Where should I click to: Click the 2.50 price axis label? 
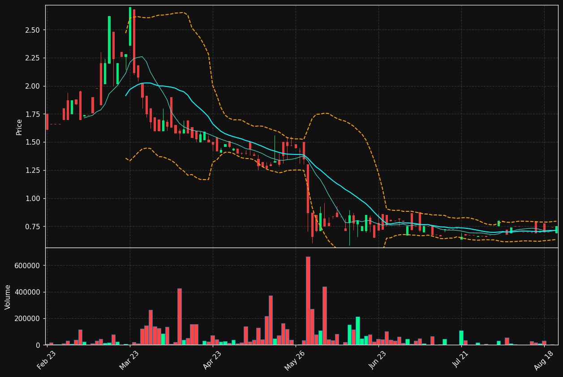tap(34, 30)
